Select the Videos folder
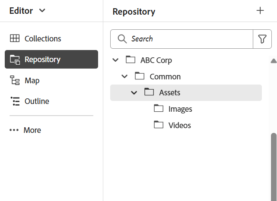The height and width of the screenshot is (201, 277). click(179, 126)
